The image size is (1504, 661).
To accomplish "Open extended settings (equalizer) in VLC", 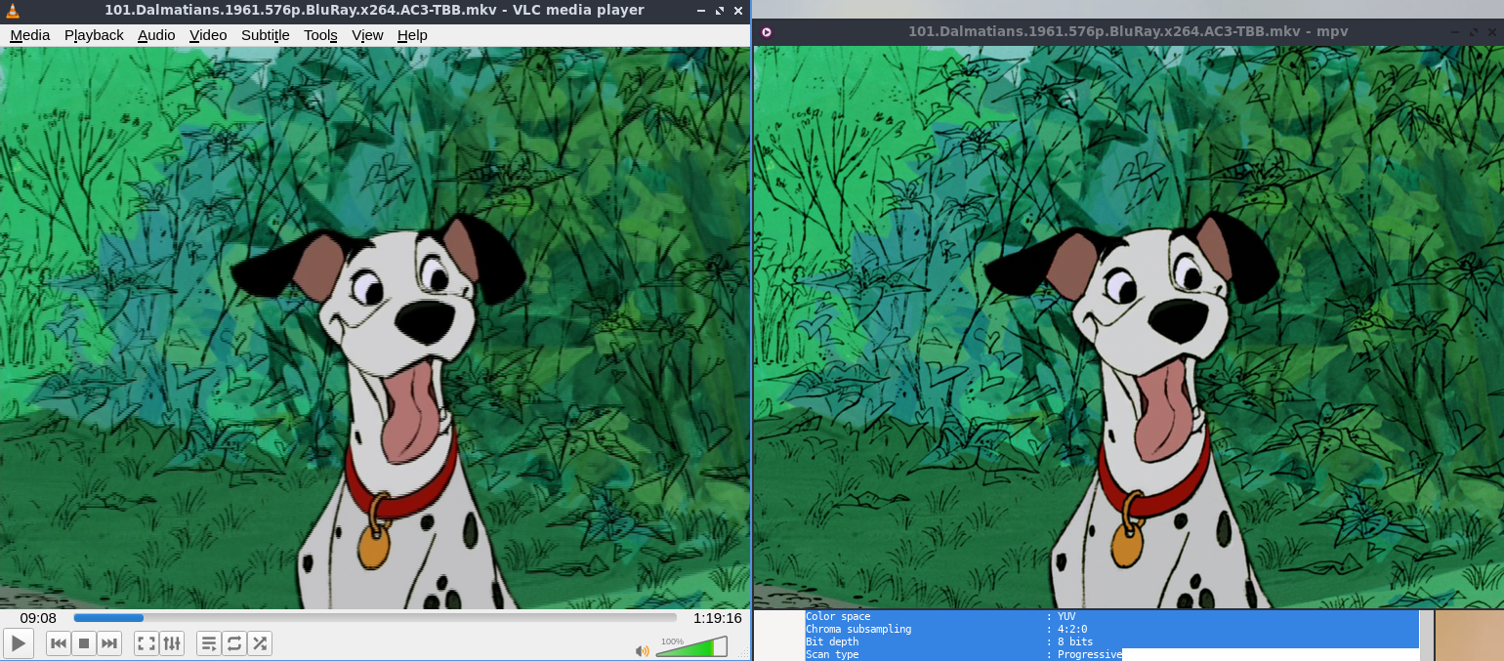I will point(172,643).
